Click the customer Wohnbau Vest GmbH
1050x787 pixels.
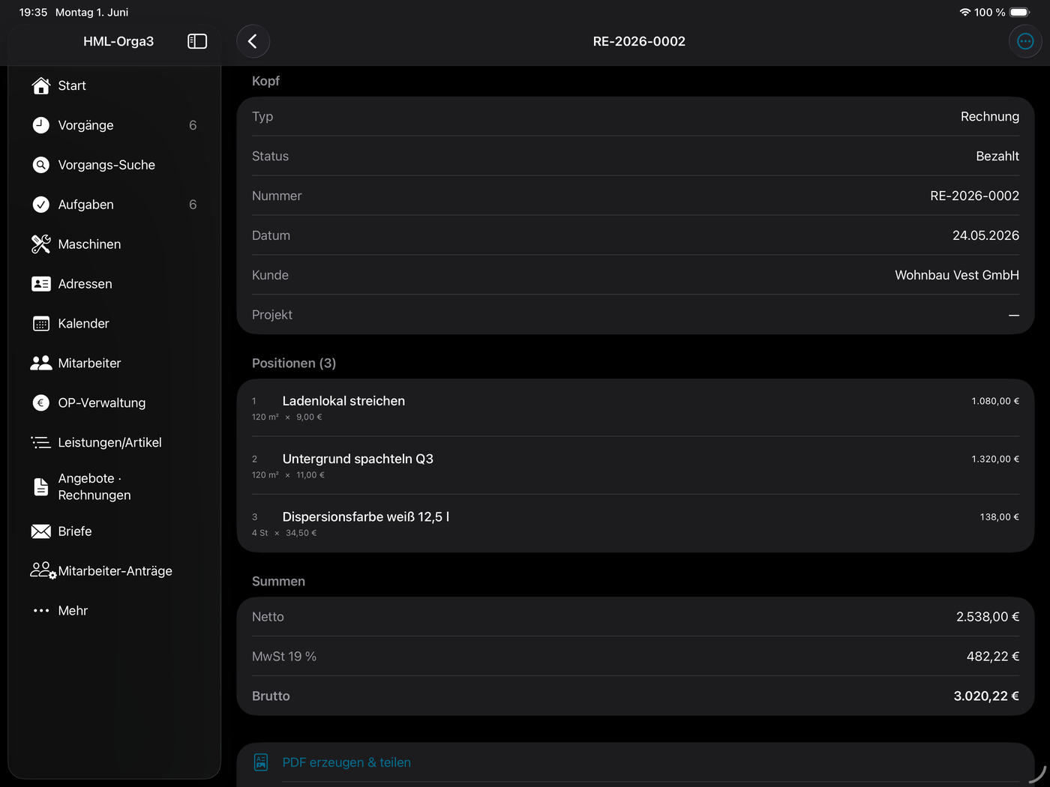tap(957, 275)
